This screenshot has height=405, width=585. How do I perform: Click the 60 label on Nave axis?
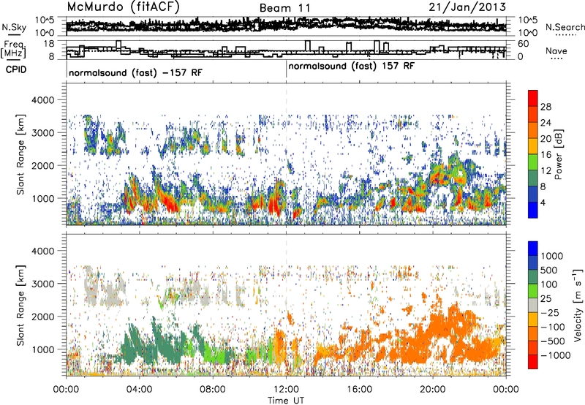click(524, 44)
